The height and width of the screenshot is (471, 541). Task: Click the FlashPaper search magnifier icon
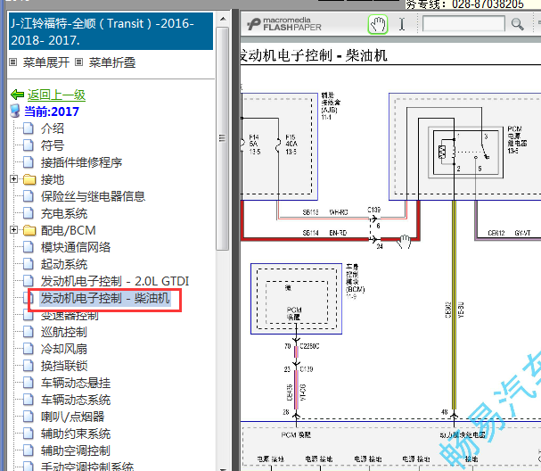(517, 24)
